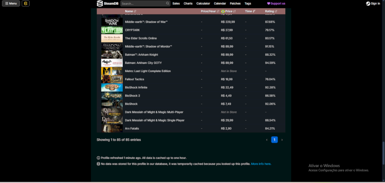Click the Support us link
Viewport: 385px width, 183px height.
coord(276,3)
